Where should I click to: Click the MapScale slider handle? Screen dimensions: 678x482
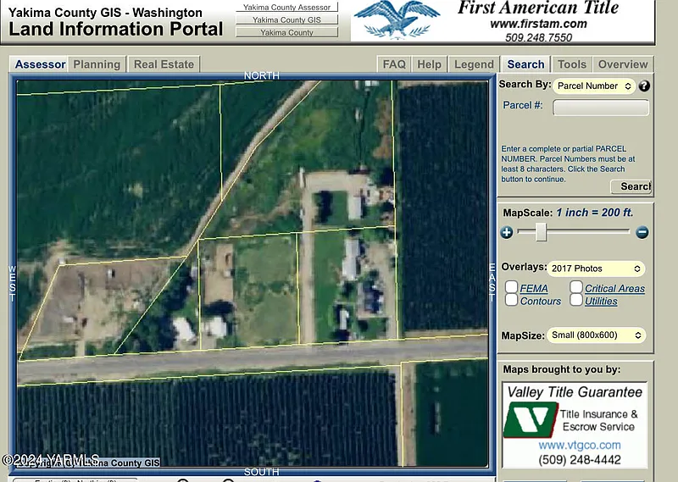coord(541,232)
